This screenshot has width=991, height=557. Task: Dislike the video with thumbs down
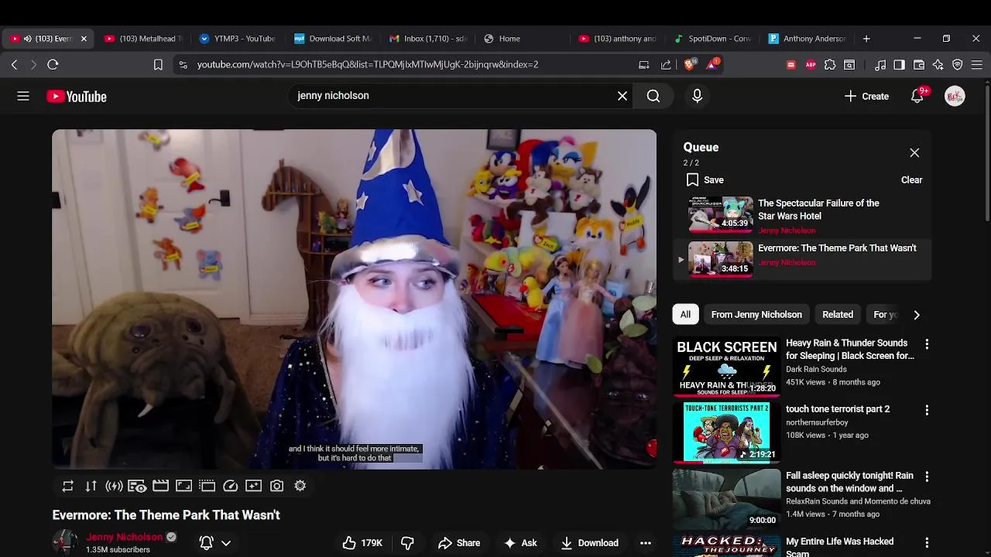[x=407, y=543]
